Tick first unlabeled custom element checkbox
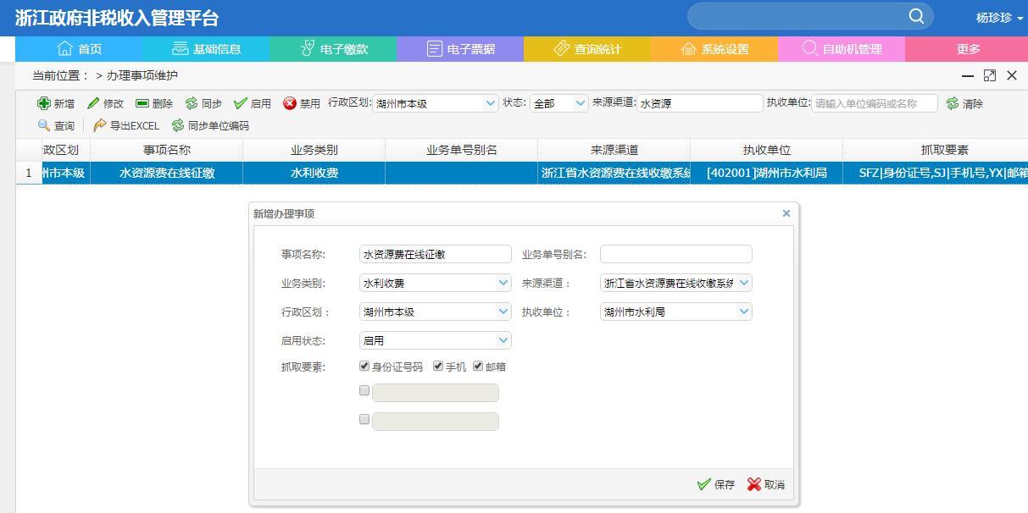1028x513 pixels. [364, 391]
